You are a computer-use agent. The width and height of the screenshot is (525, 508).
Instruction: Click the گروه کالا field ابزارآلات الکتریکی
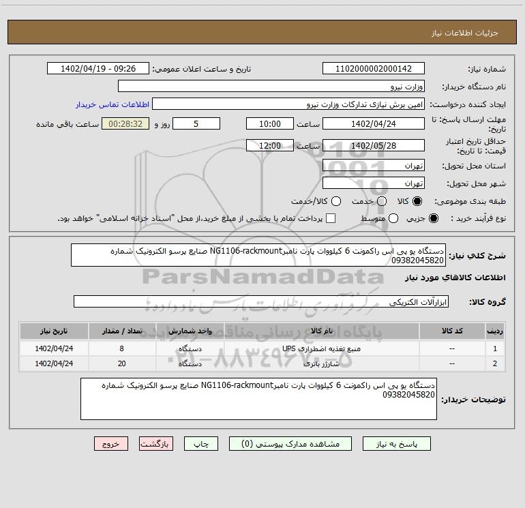(x=261, y=301)
